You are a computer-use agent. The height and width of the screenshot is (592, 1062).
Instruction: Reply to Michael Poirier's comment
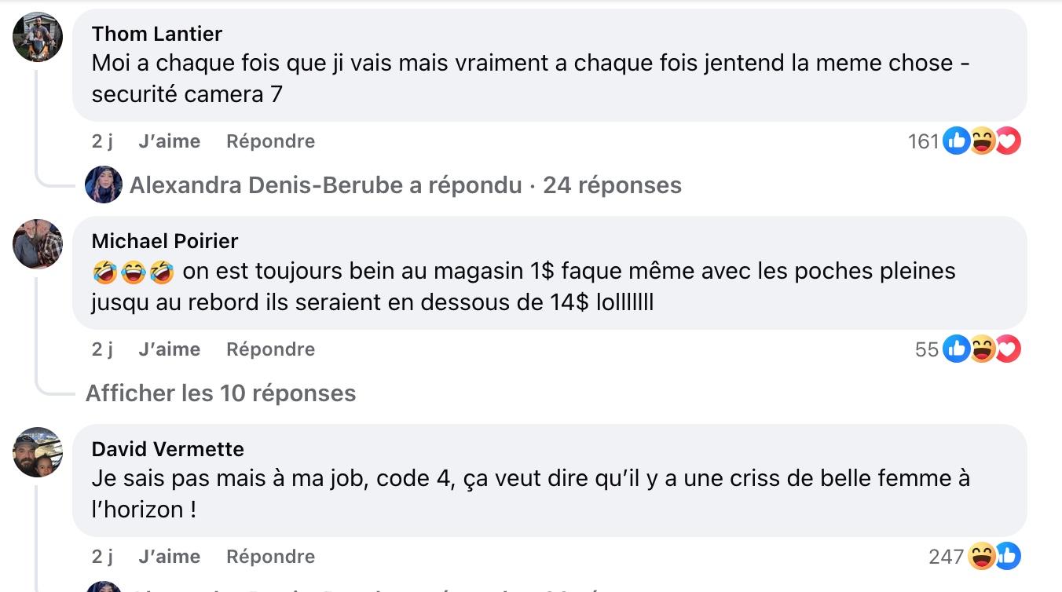(270, 349)
